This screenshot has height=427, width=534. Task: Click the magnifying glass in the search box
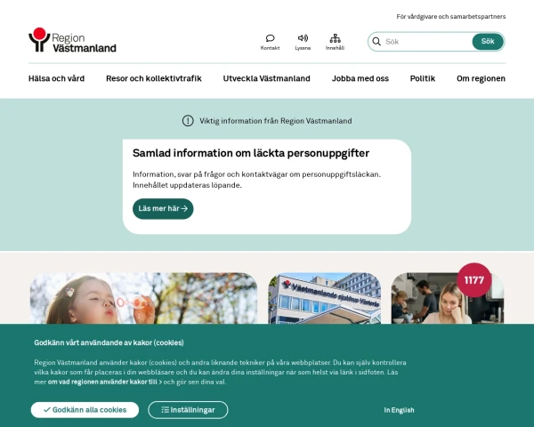pos(376,42)
